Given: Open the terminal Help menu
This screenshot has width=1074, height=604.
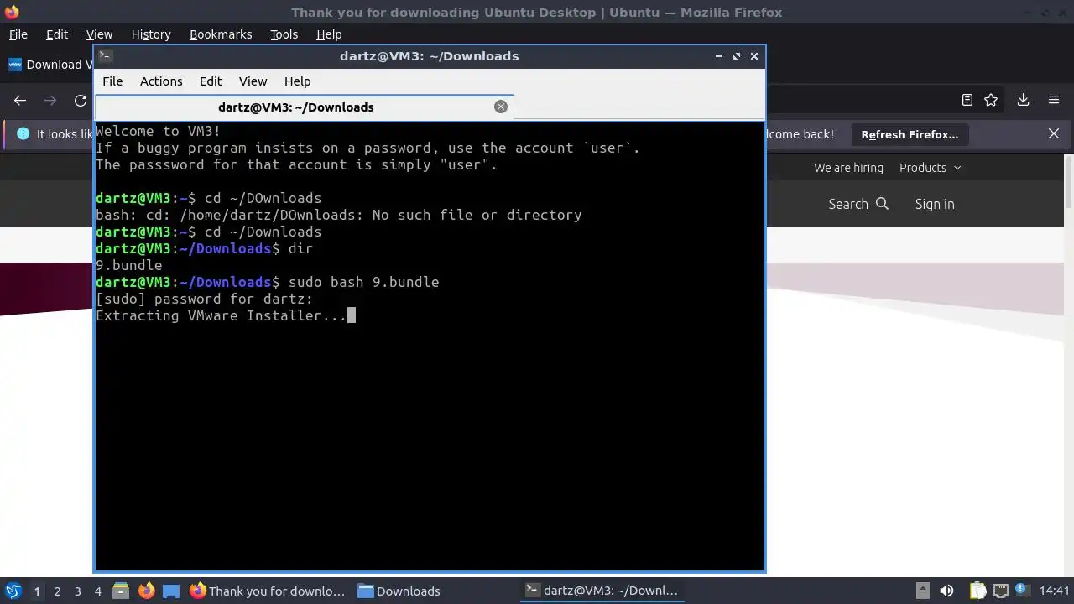Looking at the screenshot, I should pos(298,81).
